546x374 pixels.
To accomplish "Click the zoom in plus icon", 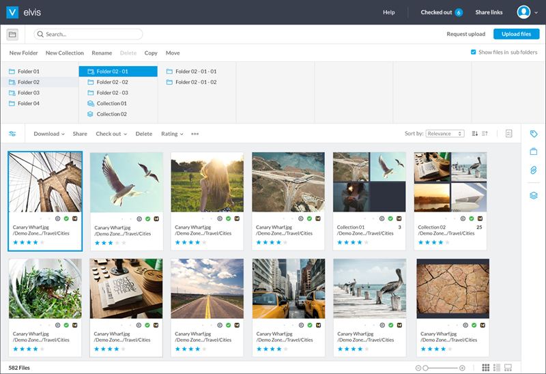I will [x=462, y=368].
